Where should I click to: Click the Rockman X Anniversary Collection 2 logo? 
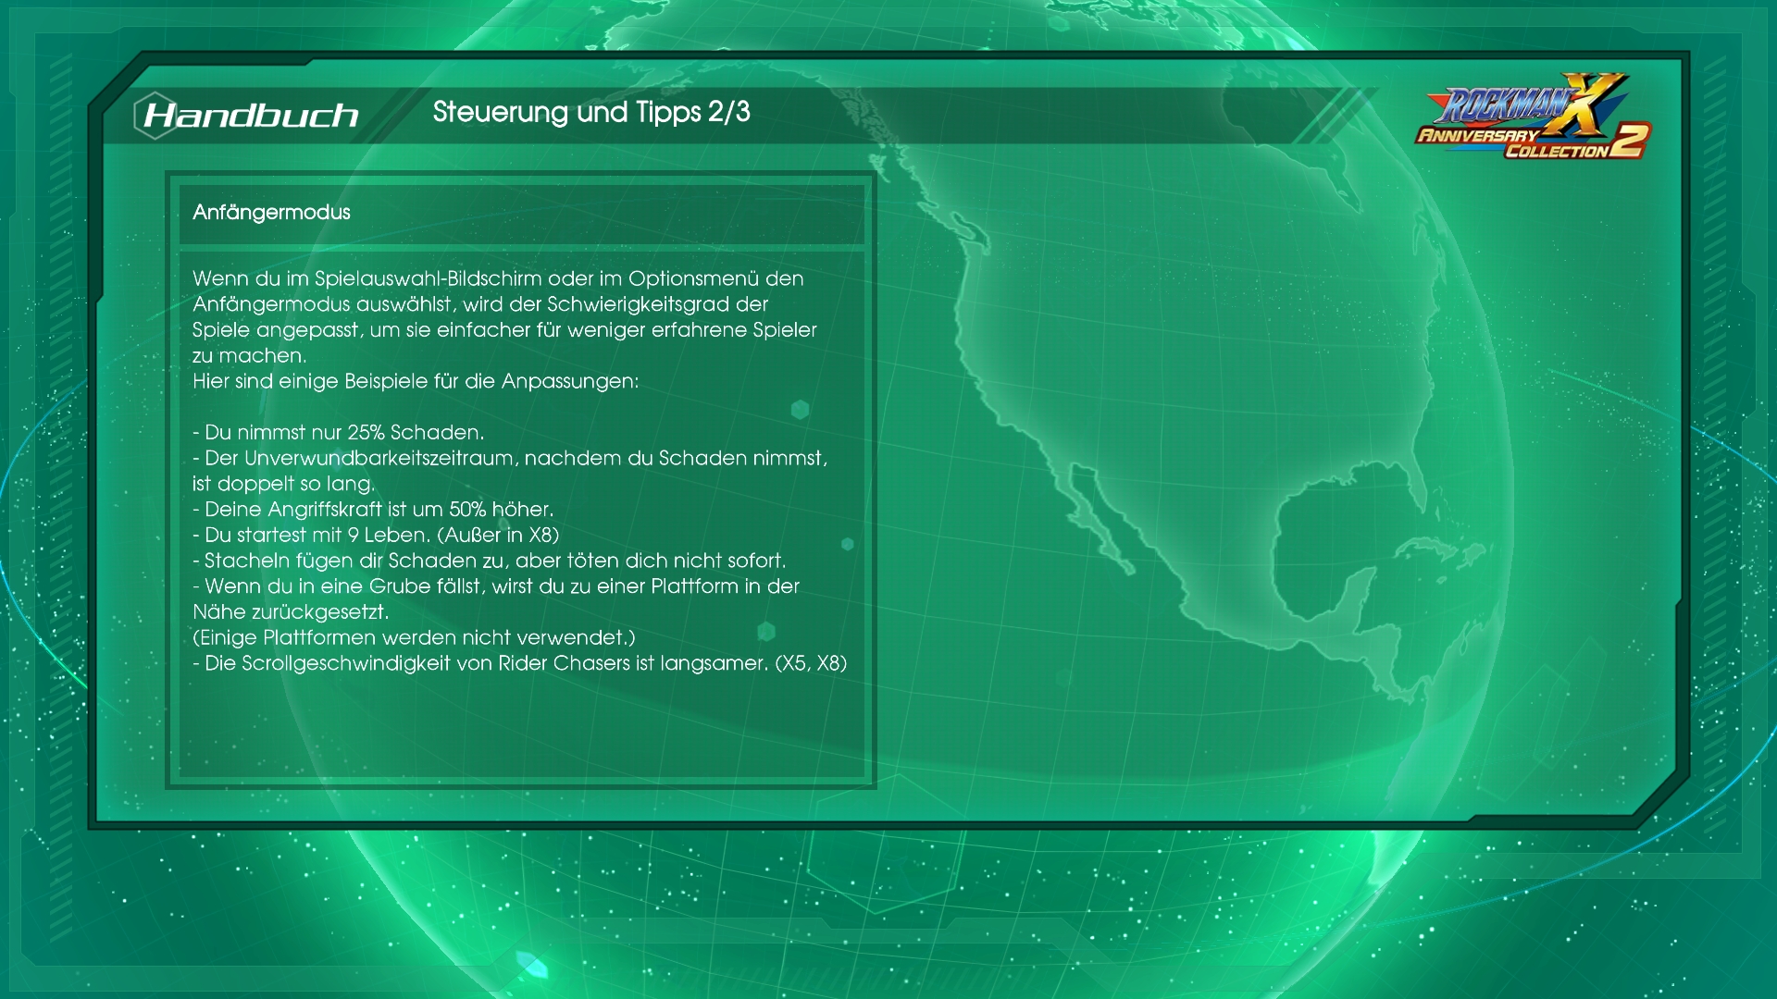coord(1533,118)
